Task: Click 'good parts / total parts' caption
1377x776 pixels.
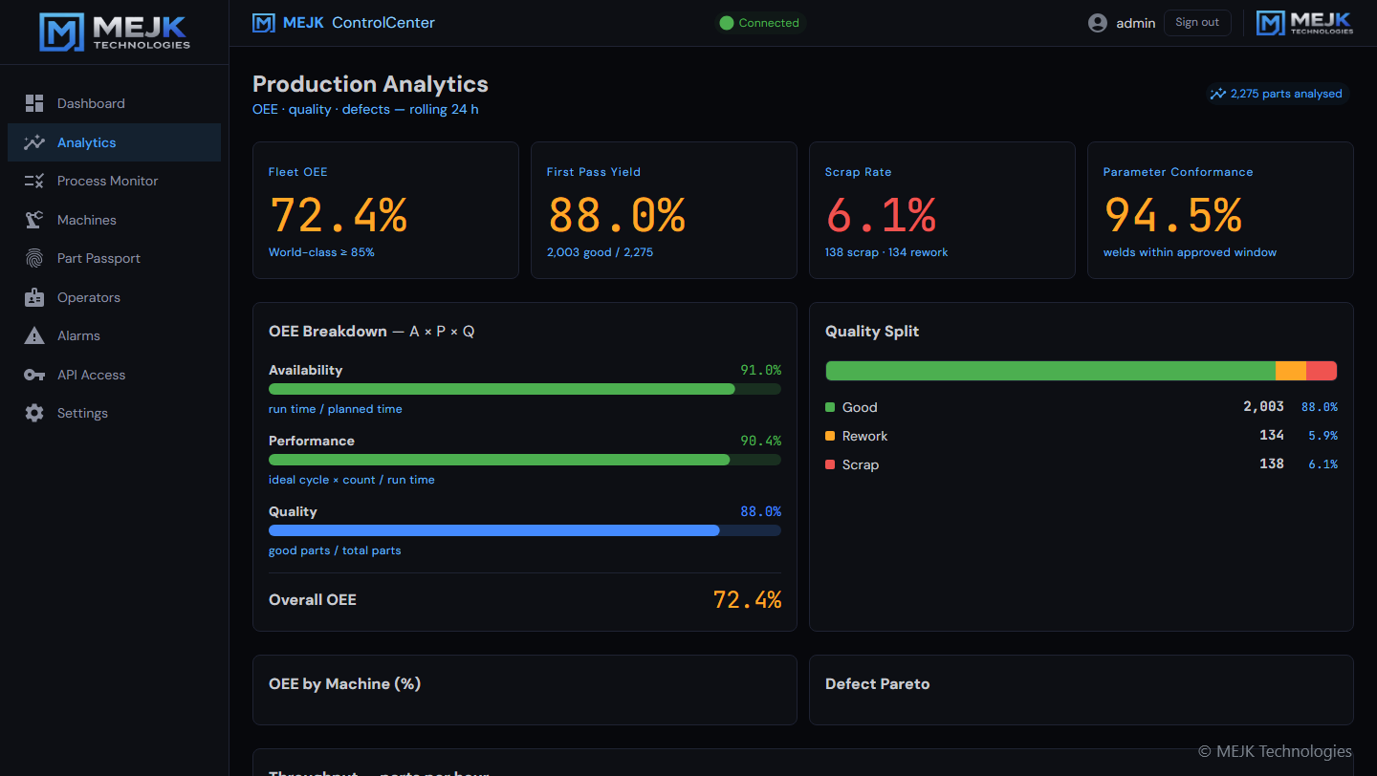Action: click(x=335, y=550)
